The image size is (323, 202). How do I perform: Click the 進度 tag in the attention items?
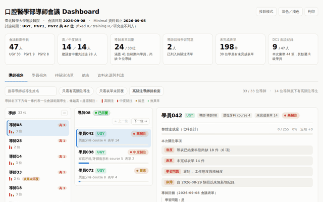tap(169, 150)
